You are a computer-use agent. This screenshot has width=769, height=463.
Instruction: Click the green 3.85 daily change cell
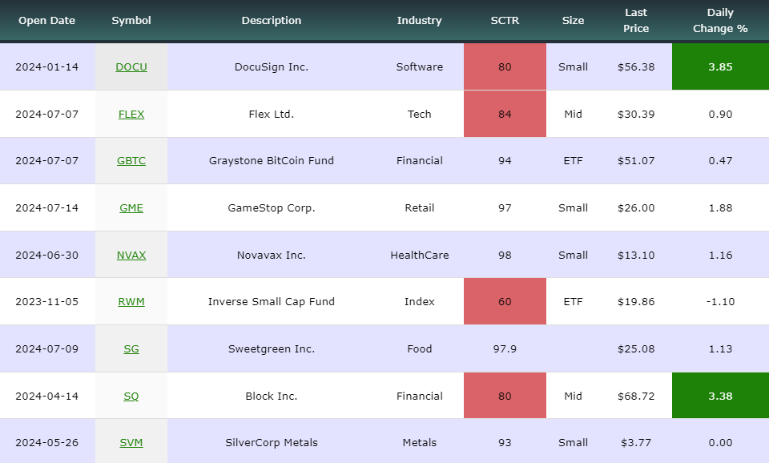[720, 66]
